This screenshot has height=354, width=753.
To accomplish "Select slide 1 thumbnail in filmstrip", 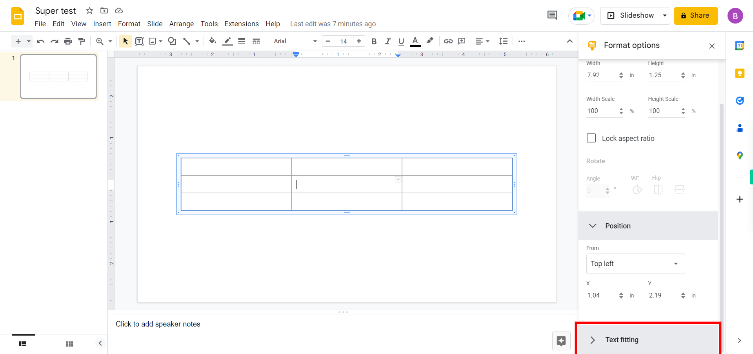I will [58, 77].
